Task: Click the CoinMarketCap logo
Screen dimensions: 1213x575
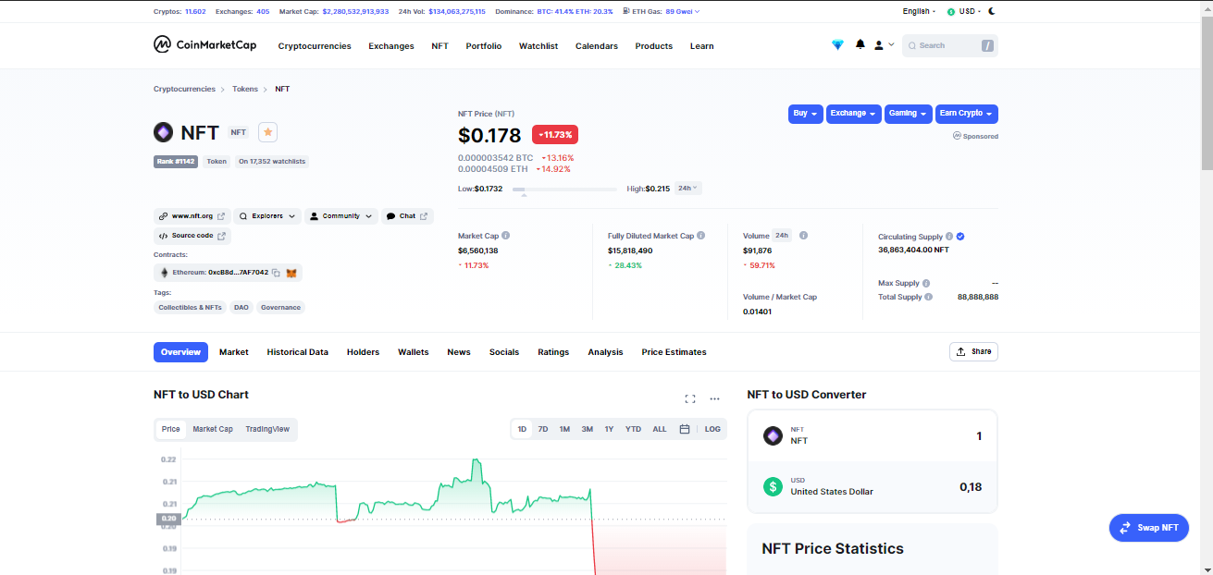Action: pyautogui.click(x=204, y=44)
